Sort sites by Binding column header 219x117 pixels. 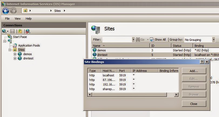click(206, 46)
